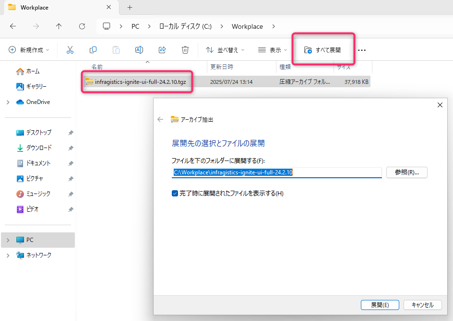Open the more options ellipsis menu

[x=362, y=50]
